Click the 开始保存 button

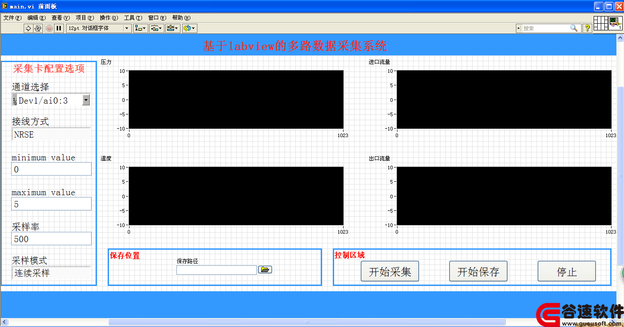pos(478,271)
